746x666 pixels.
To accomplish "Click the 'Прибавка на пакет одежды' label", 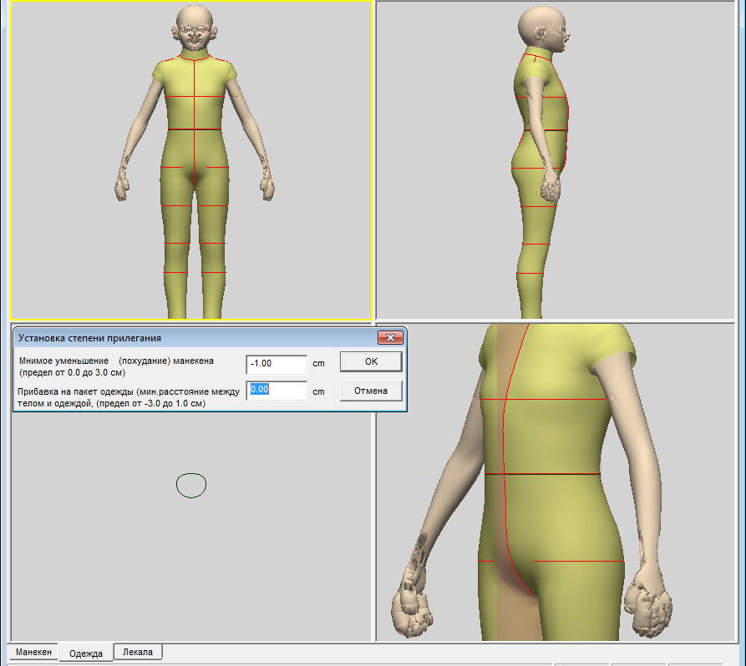I will pyautogui.click(x=129, y=397).
